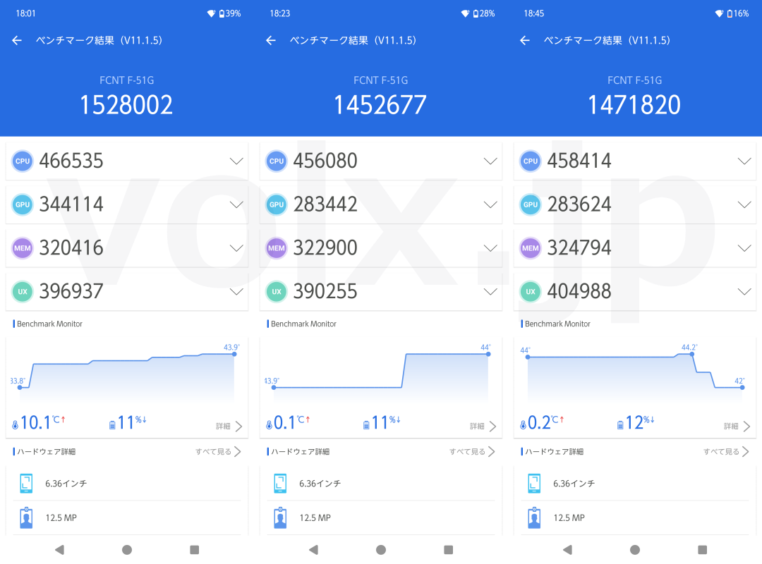762x564 pixels.
Task: Tap the recent-apps square under the 18:45 screen
Action: point(702,549)
